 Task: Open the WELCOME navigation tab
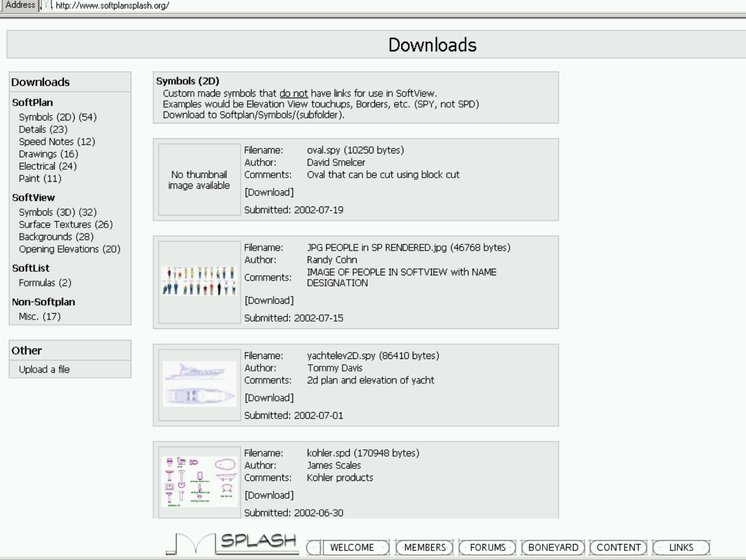tap(352, 548)
